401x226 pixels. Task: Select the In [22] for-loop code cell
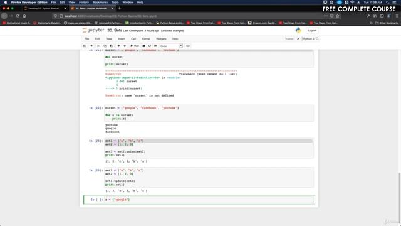point(209,113)
